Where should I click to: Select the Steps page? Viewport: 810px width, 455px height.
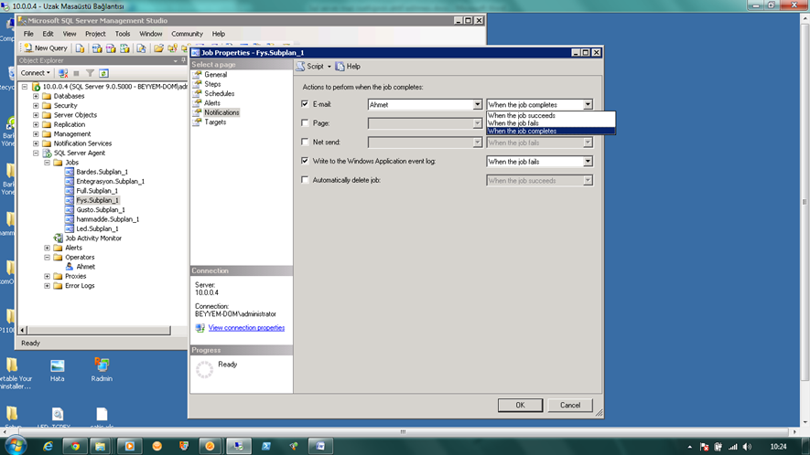(x=212, y=84)
